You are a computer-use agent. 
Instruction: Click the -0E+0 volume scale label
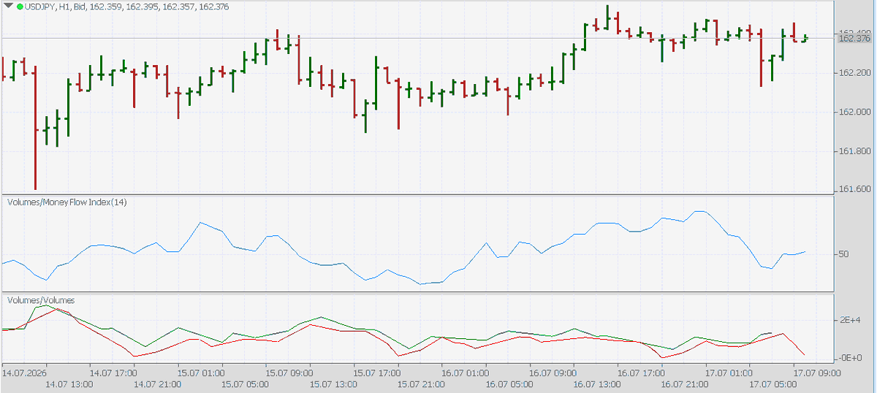(x=849, y=357)
